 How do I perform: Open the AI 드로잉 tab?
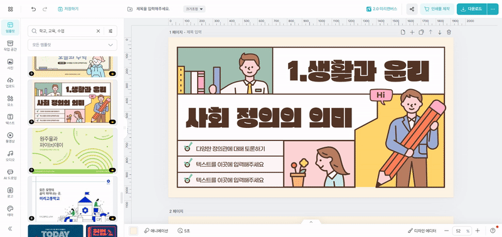pyautogui.click(x=10, y=174)
